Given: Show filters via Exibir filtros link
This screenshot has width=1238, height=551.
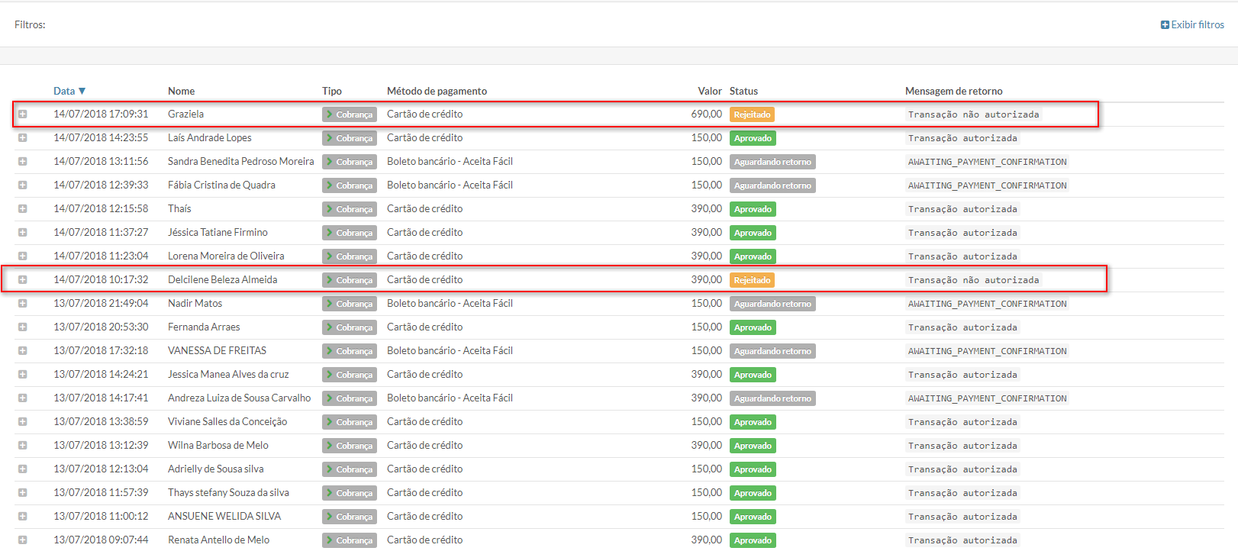Looking at the screenshot, I should pos(1192,25).
